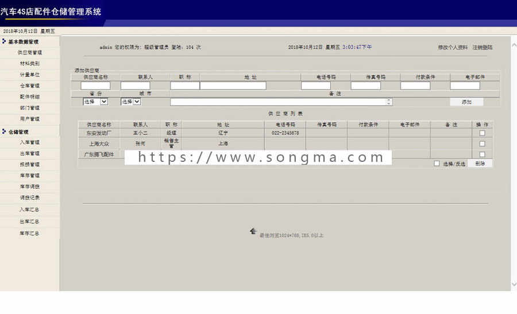Open the 城市 dropdown
This screenshot has width=517, height=314.
[x=131, y=102]
